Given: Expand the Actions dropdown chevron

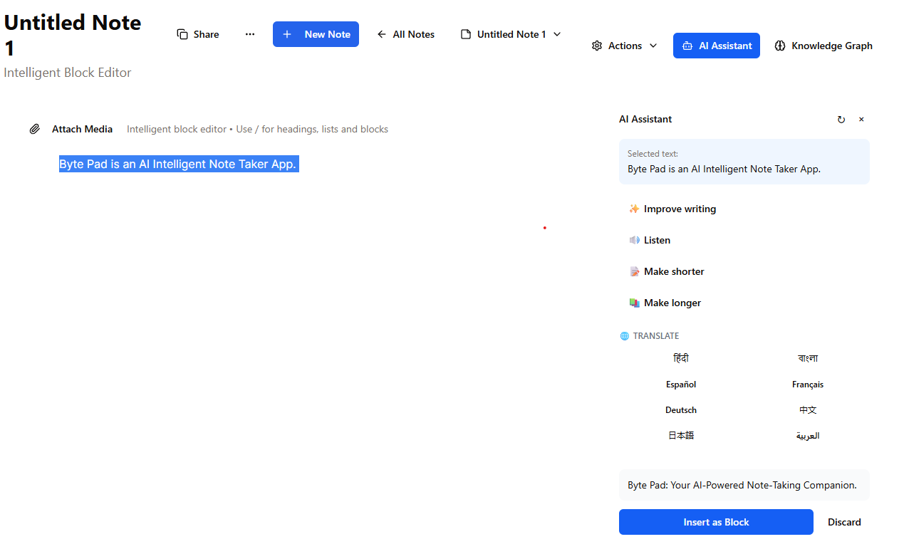Looking at the screenshot, I should (653, 46).
